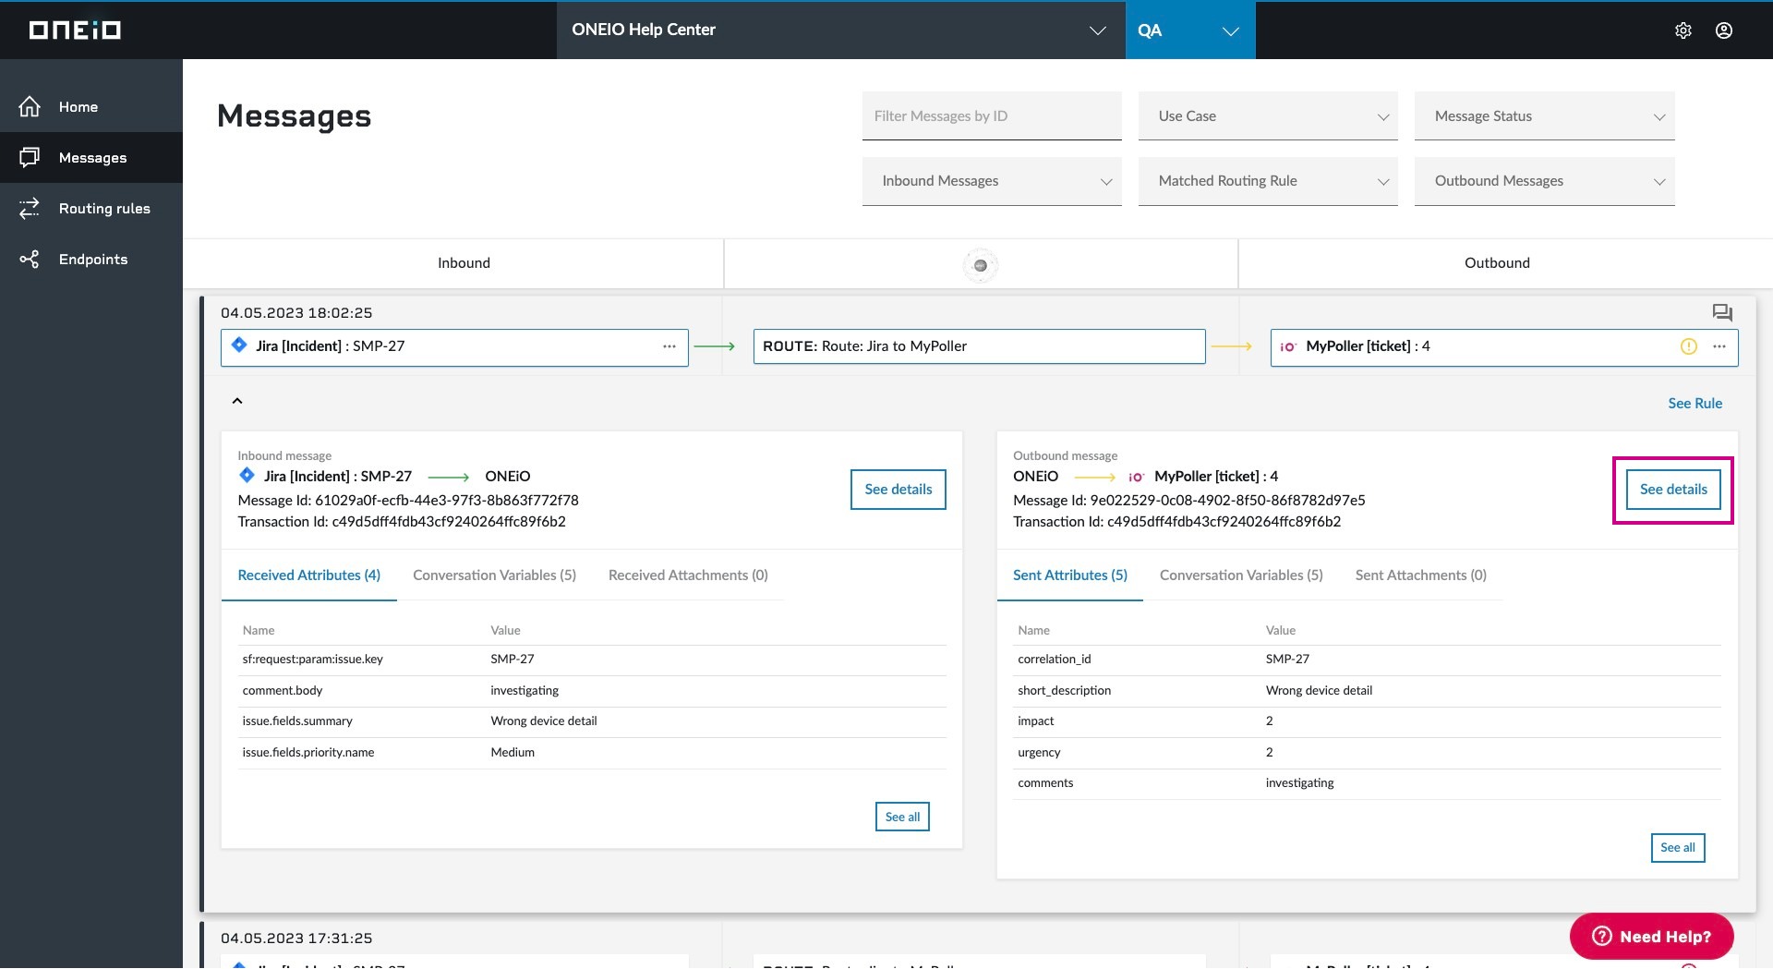Click the impact attribute name

point(1036,721)
